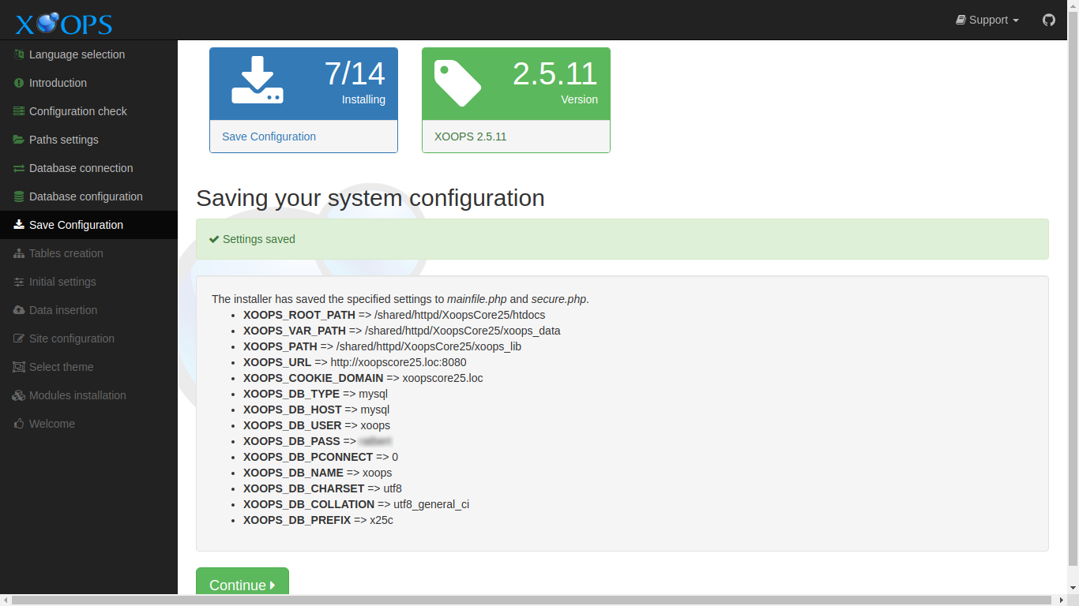The width and height of the screenshot is (1079, 606).
Task: Select the Language selection globe icon
Action: tap(17, 54)
